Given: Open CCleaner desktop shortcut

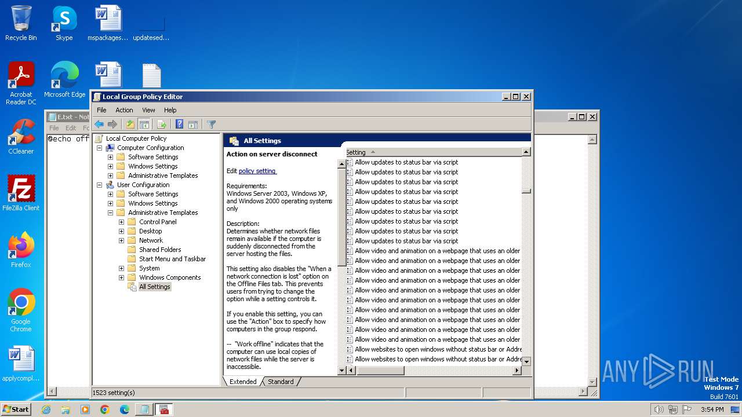Looking at the screenshot, I should tap(21, 137).
